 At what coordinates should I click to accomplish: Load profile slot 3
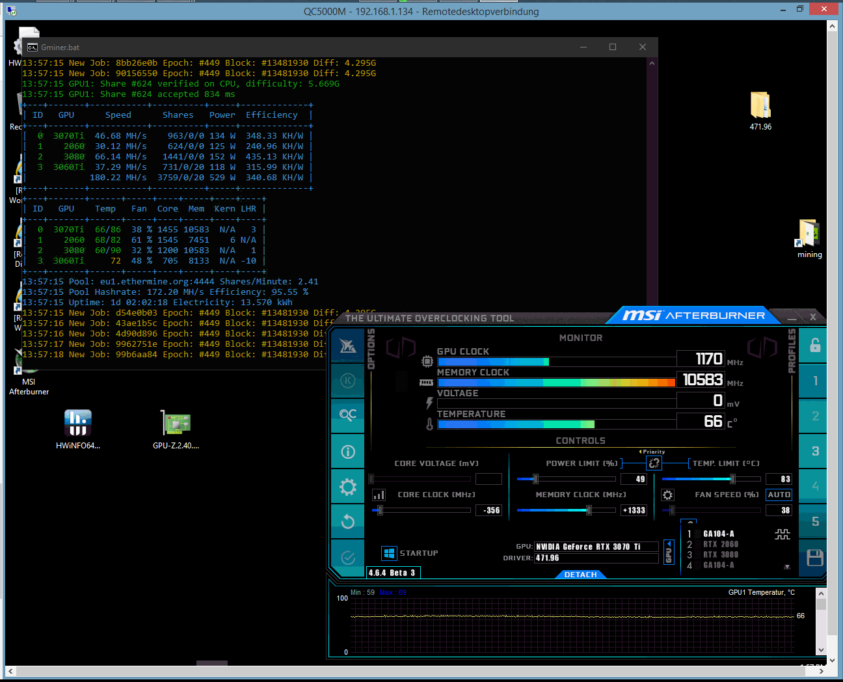[x=814, y=451]
